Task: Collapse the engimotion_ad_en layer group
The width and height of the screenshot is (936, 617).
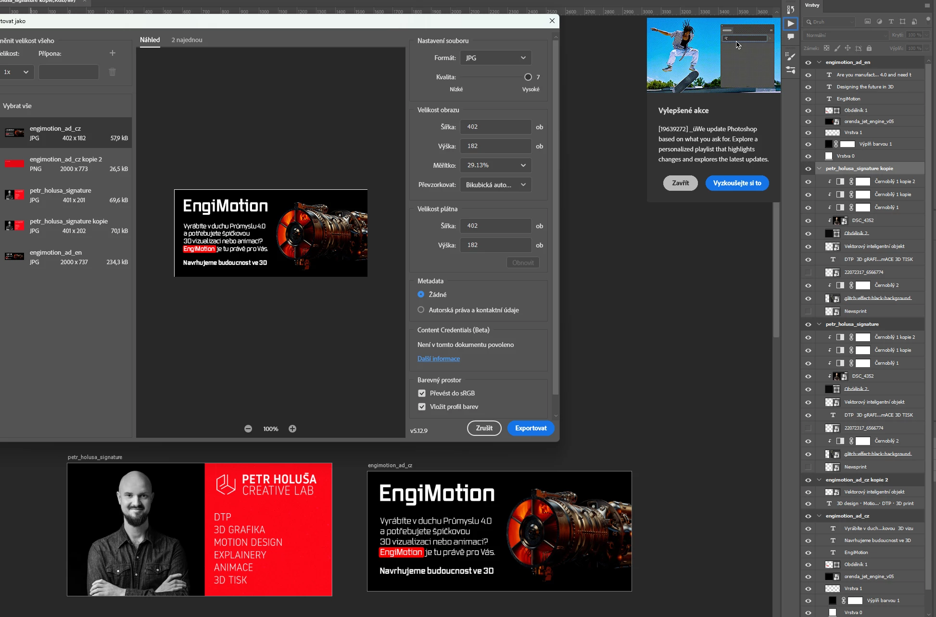Action: coord(819,62)
